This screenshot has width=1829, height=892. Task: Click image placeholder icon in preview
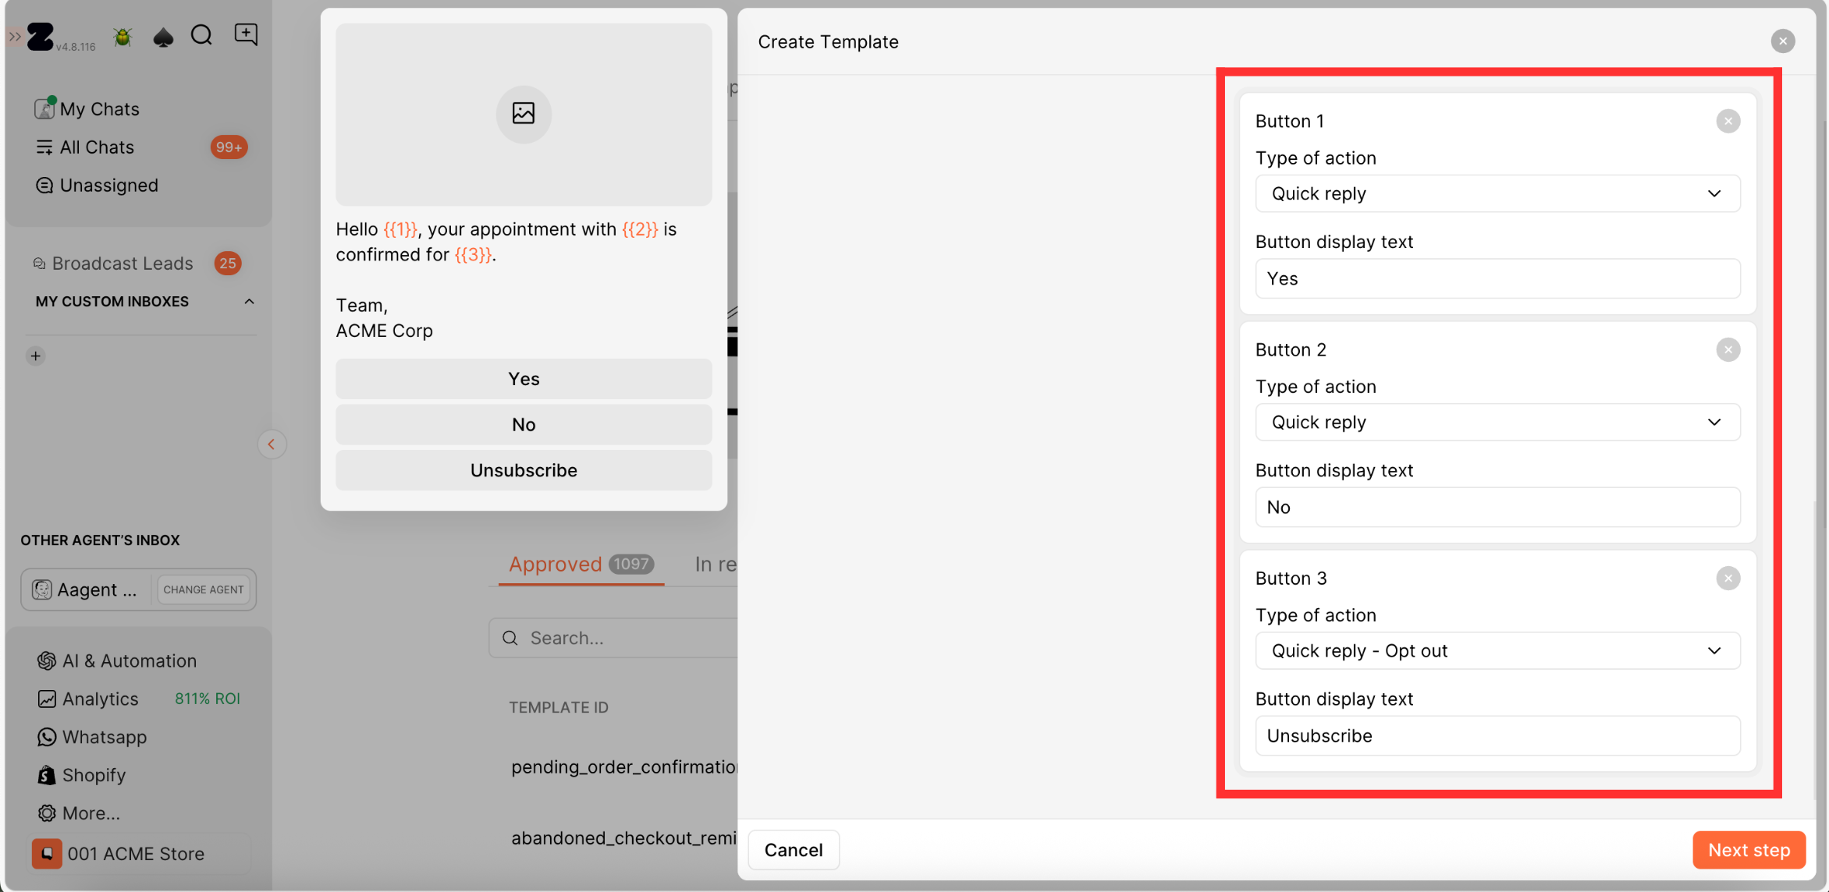pyautogui.click(x=524, y=114)
